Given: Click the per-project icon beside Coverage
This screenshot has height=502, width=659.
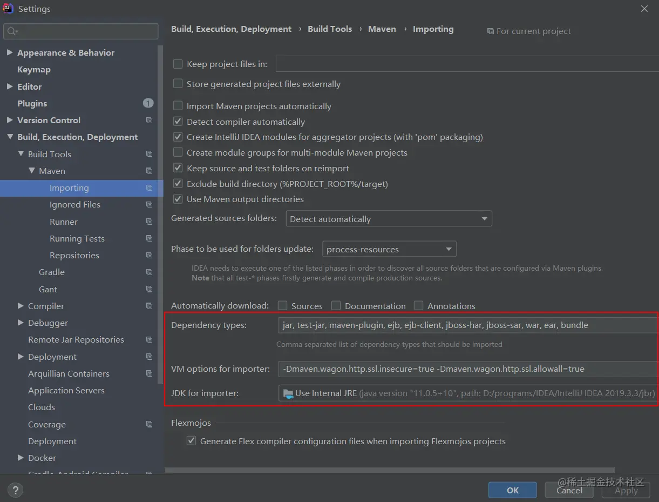Looking at the screenshot, I should 149,425.
